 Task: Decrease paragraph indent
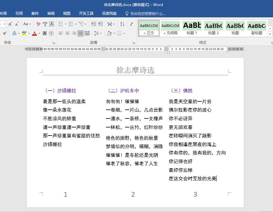coord(94,23)
